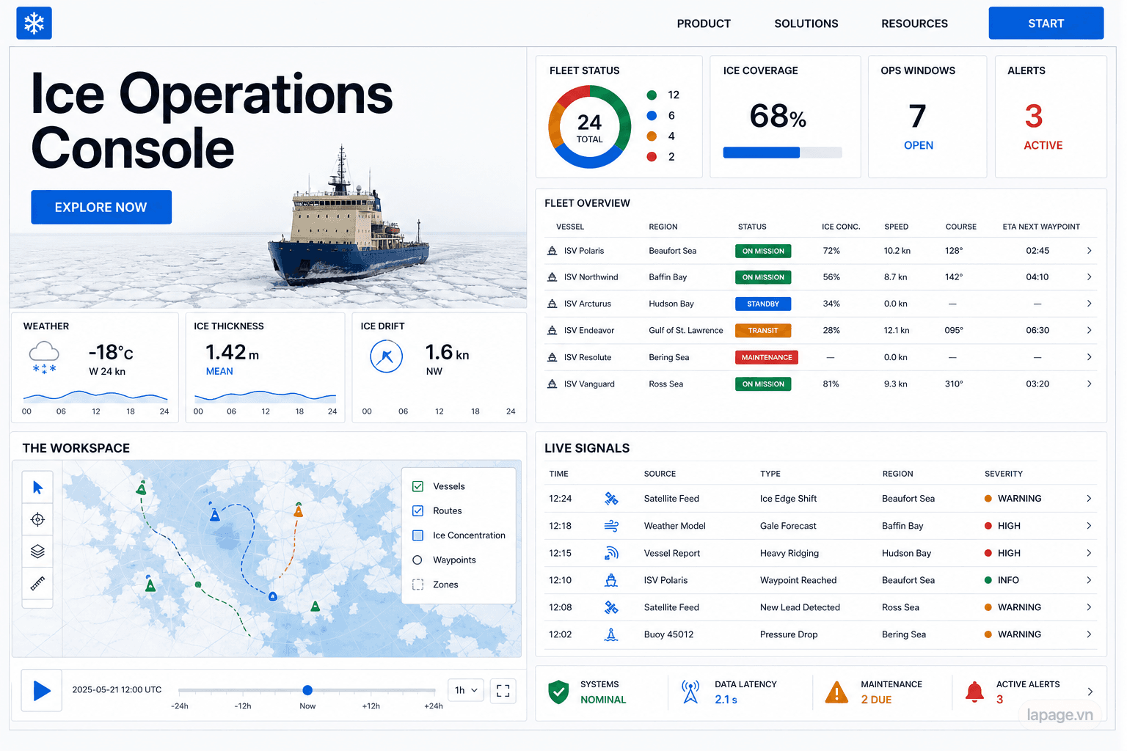
Task: Click the satellite icon for 12:24 signal
Action: [x=610, y=499]
